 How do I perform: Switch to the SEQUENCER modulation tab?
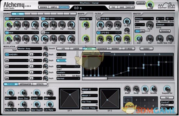(x=102, y=49)
